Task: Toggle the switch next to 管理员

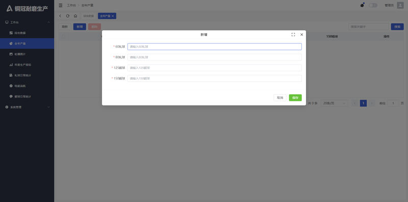Action: click(x=373, y=5)
